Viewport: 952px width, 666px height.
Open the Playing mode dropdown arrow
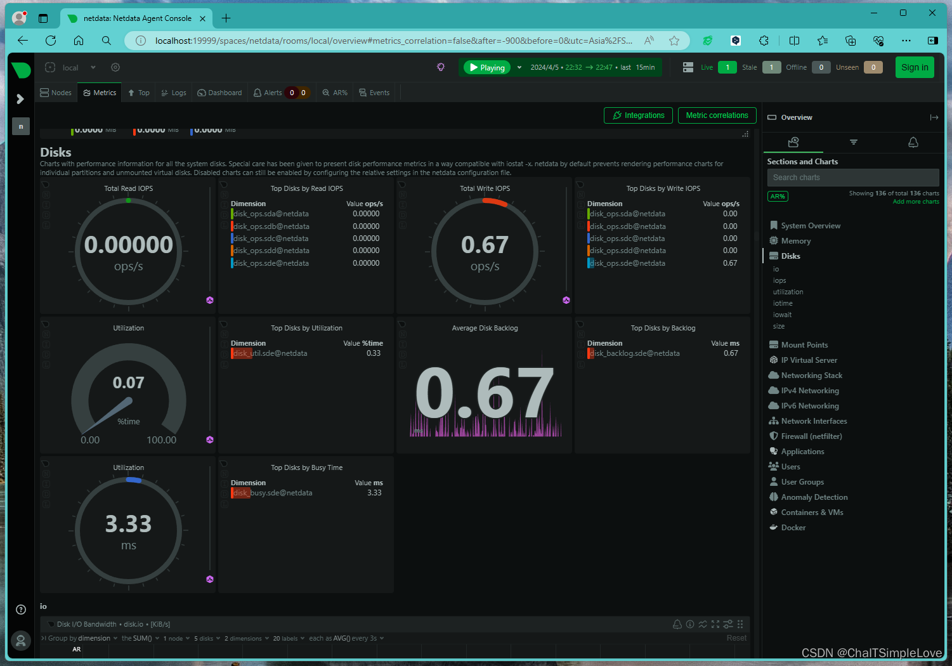click(519, 67)
